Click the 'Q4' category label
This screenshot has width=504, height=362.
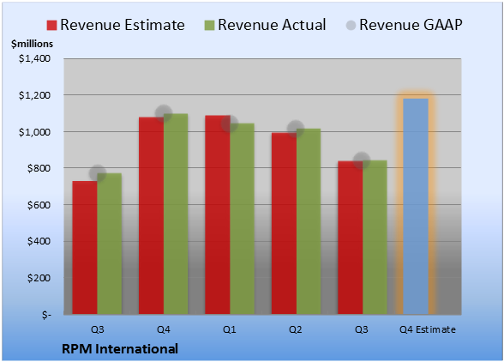pyautogui.click(x=164, y=329)
